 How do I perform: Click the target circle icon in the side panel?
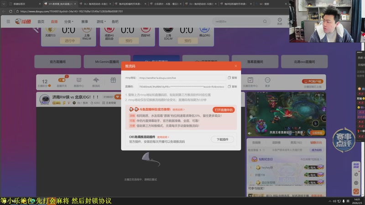tap(356, 183)
